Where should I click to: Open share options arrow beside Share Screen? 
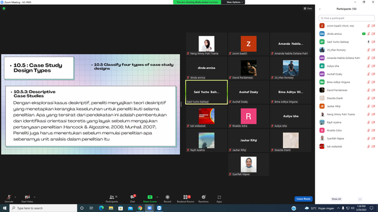pyautogui.click(x=158, y=197)
